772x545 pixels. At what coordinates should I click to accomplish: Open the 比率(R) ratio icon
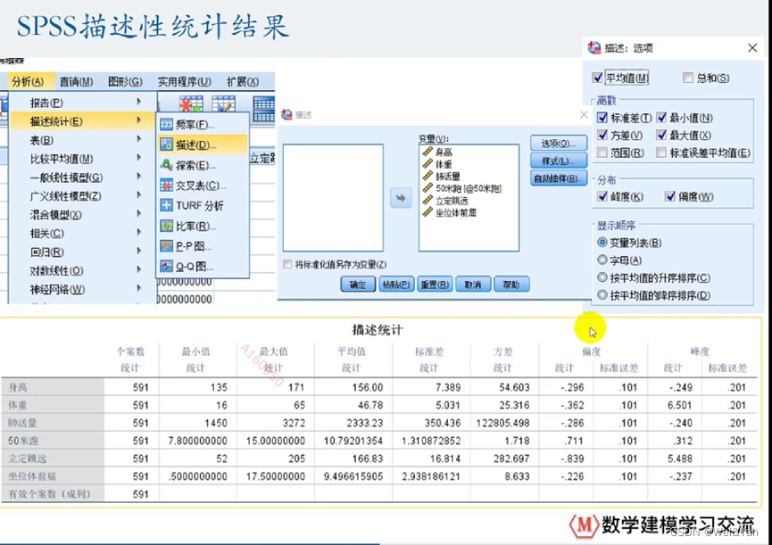coord(166,226)
